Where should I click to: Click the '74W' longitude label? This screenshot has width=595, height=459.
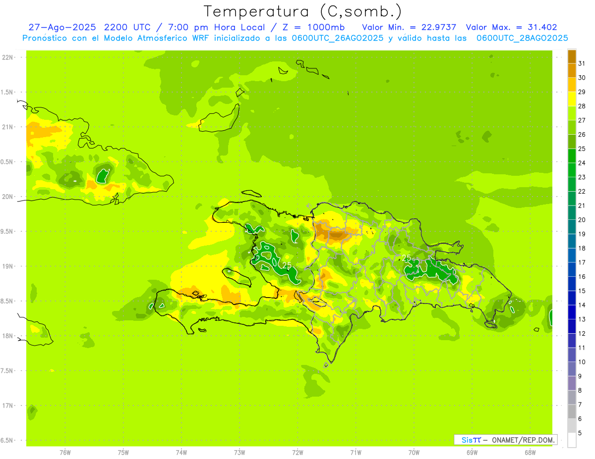coord(181,453)
